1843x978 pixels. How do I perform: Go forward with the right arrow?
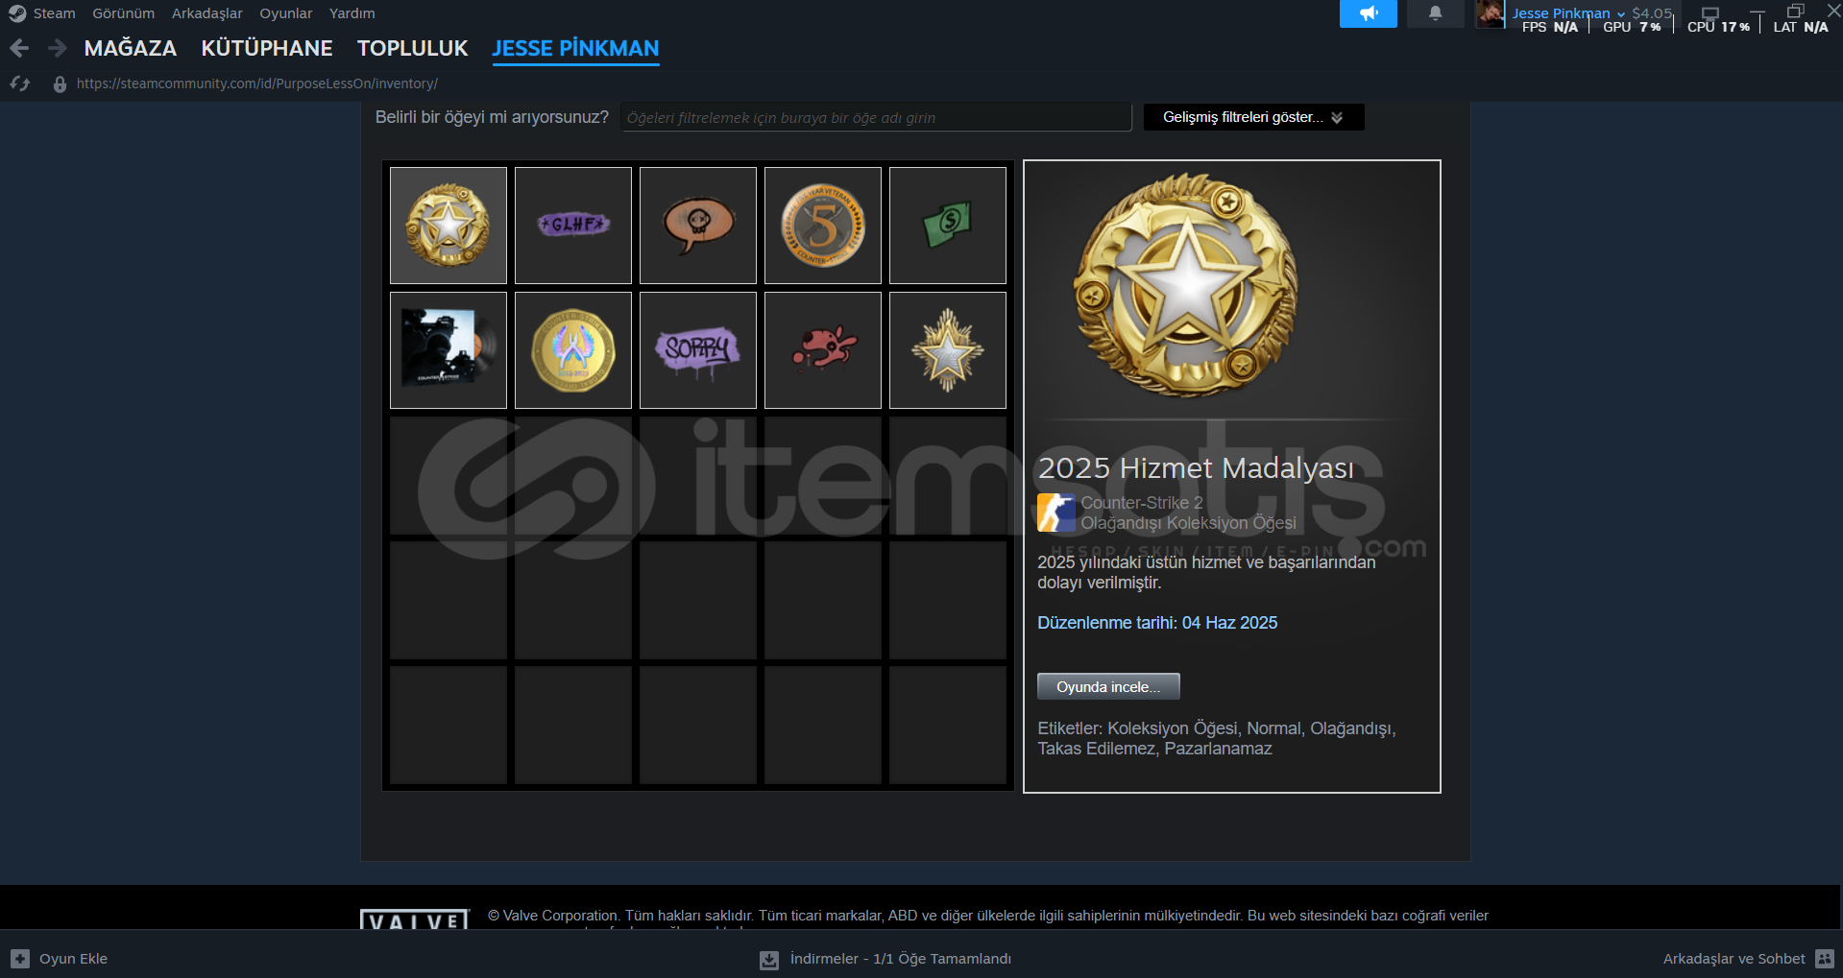[x=58, y=48]
